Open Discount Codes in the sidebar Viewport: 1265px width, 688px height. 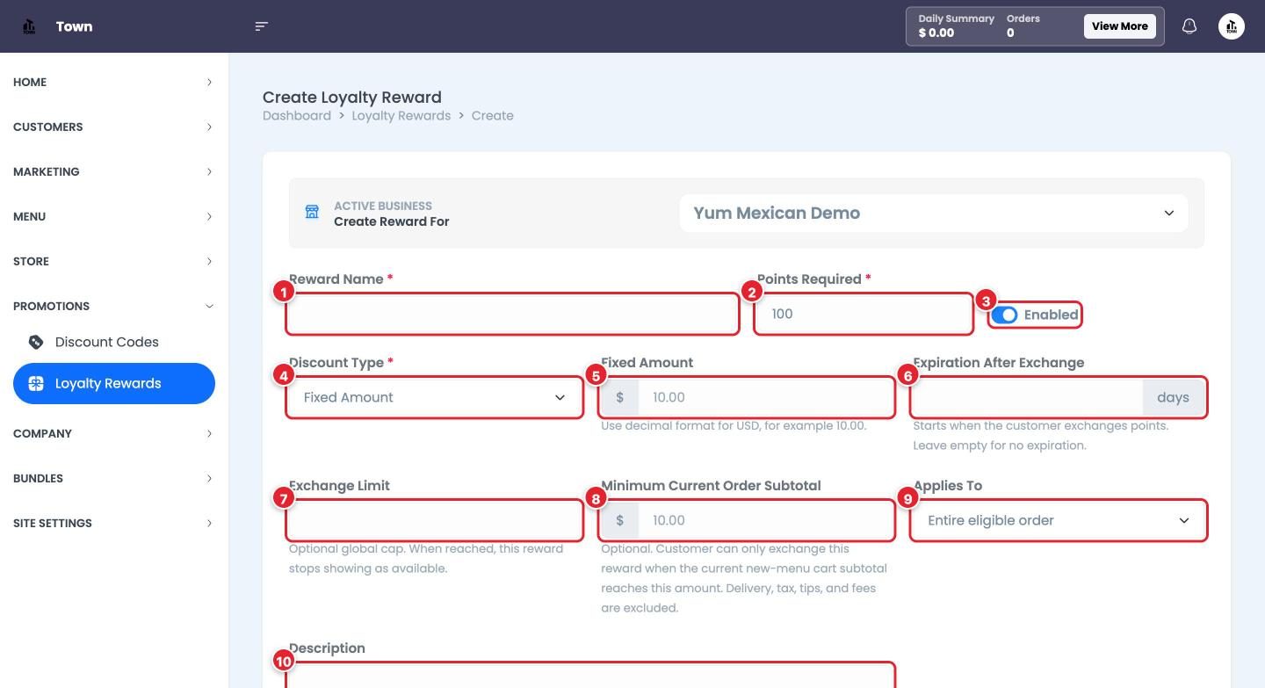click(114, 342)
